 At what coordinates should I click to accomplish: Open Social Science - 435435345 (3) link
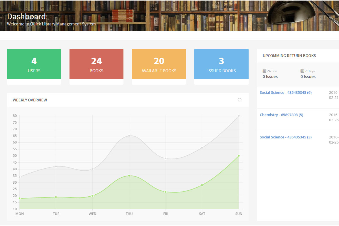pyautogui.click(x=286, y=137)
